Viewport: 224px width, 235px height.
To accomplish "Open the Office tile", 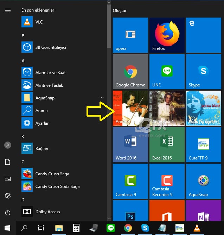I will (167, 210).
